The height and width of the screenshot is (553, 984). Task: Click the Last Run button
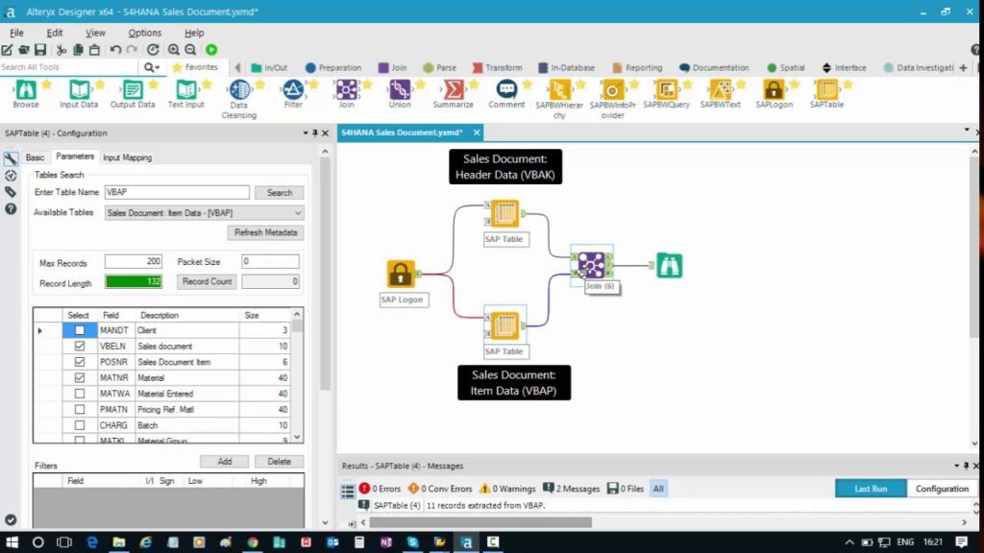click(871, 489)
